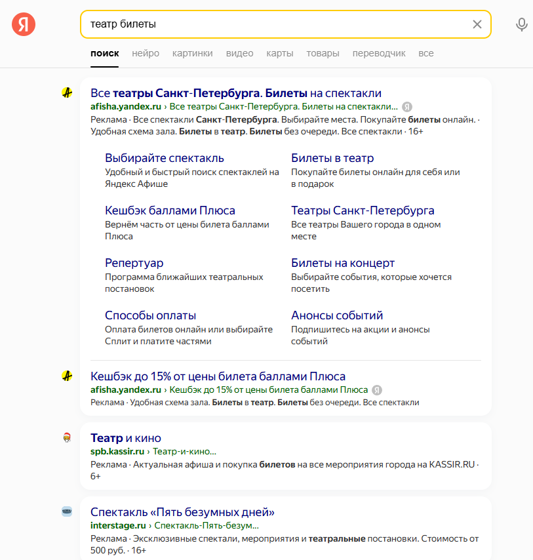Open Репертуар sitelink
The width and height of the screenshot is (533, 560).
[x=134, y=263]
